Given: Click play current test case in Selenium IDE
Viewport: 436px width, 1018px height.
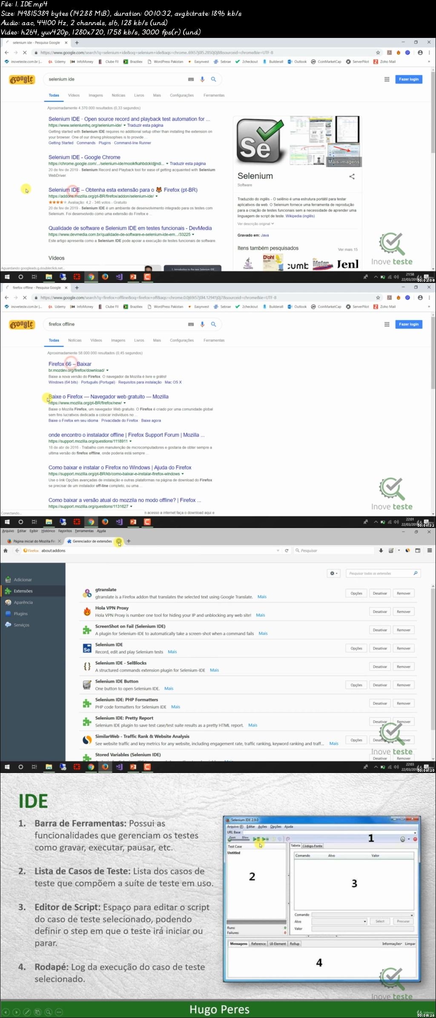Looking at the screenshot, I should coord(265,839).
